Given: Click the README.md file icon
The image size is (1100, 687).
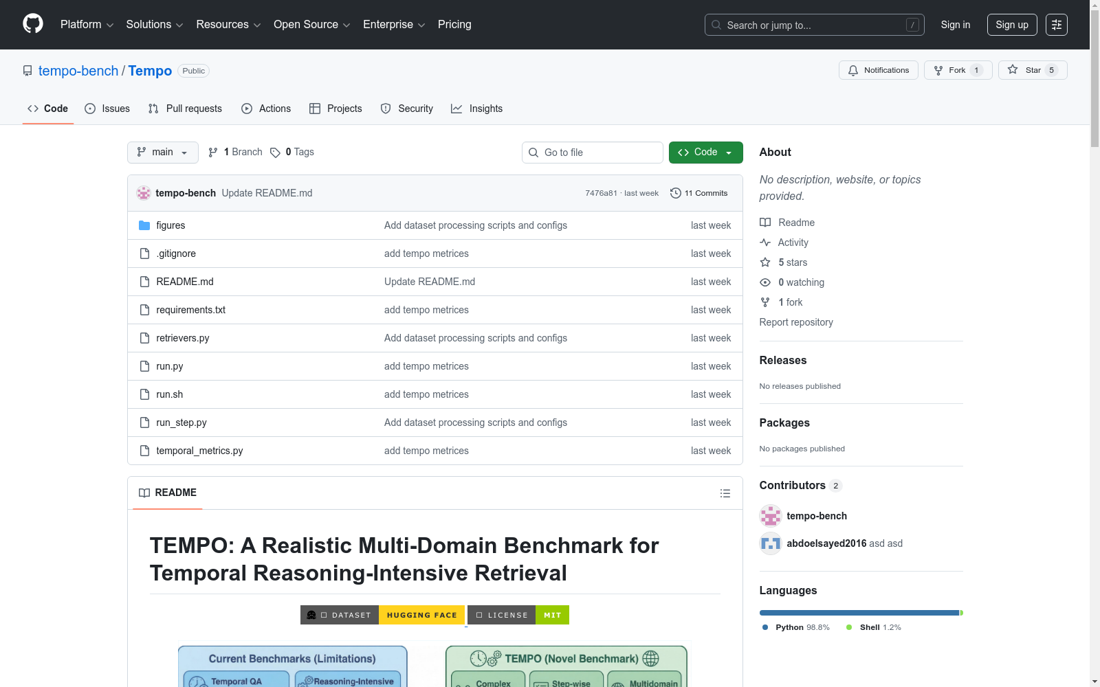Looking at the screenshot, I should click(144, 282).
